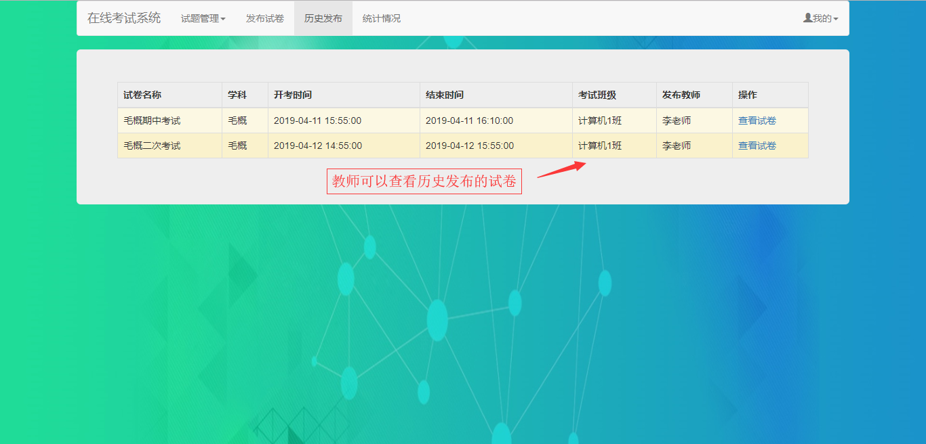Click the 操作 column header
Viewport: 926px width, 444px height.
[770, 95]
